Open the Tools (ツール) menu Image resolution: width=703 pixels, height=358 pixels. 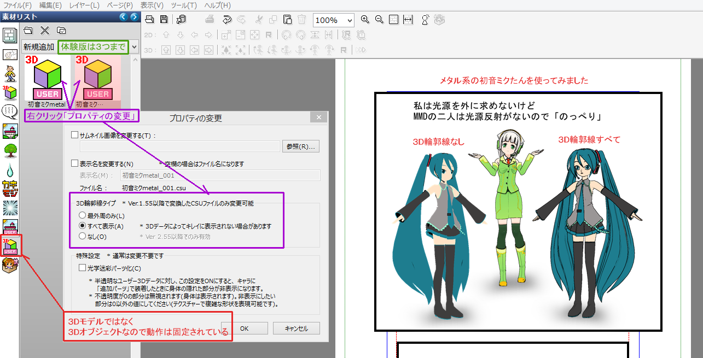click(x=184, y=5)
